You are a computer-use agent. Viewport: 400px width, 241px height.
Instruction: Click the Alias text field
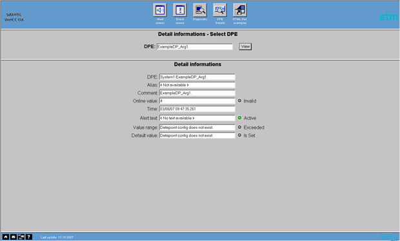point(197,85)
